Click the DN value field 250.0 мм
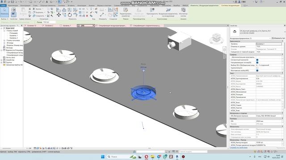This screenshot has width=286, height=160. (269, 121)
